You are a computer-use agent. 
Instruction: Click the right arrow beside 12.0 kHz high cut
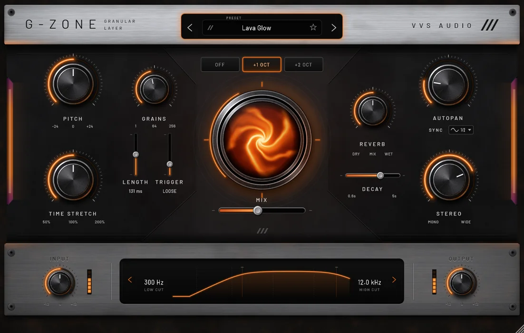click(394, 280)
